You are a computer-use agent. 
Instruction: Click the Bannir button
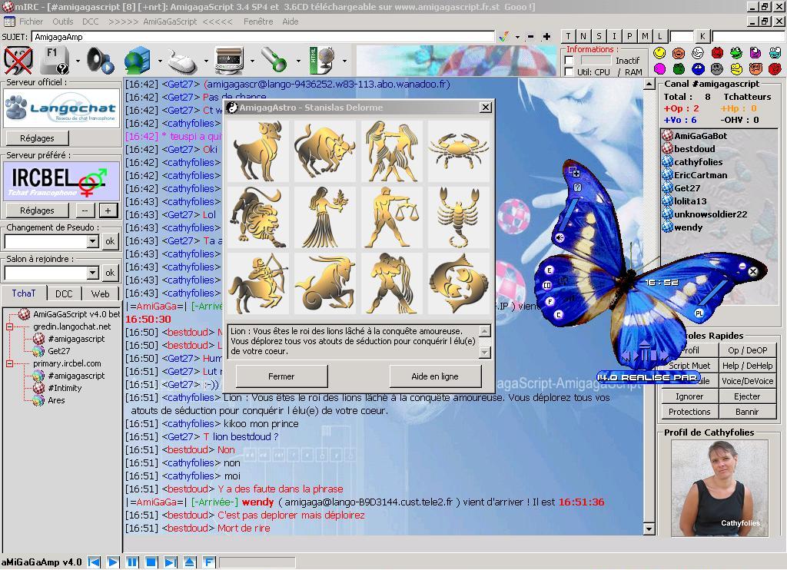point(747,412)
